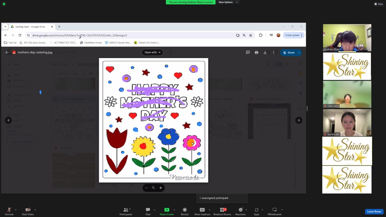Reload the Google Drive page

[20, 35]
